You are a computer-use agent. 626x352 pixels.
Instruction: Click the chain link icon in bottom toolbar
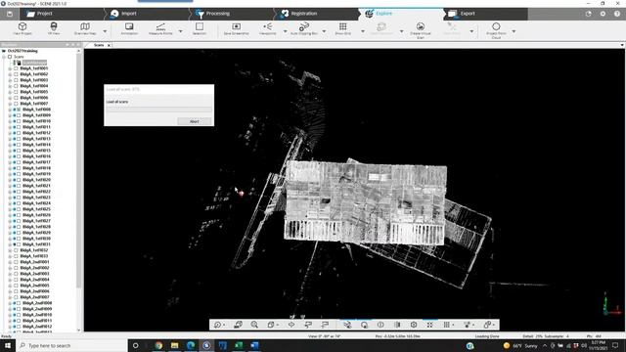[x=487, y=325]
